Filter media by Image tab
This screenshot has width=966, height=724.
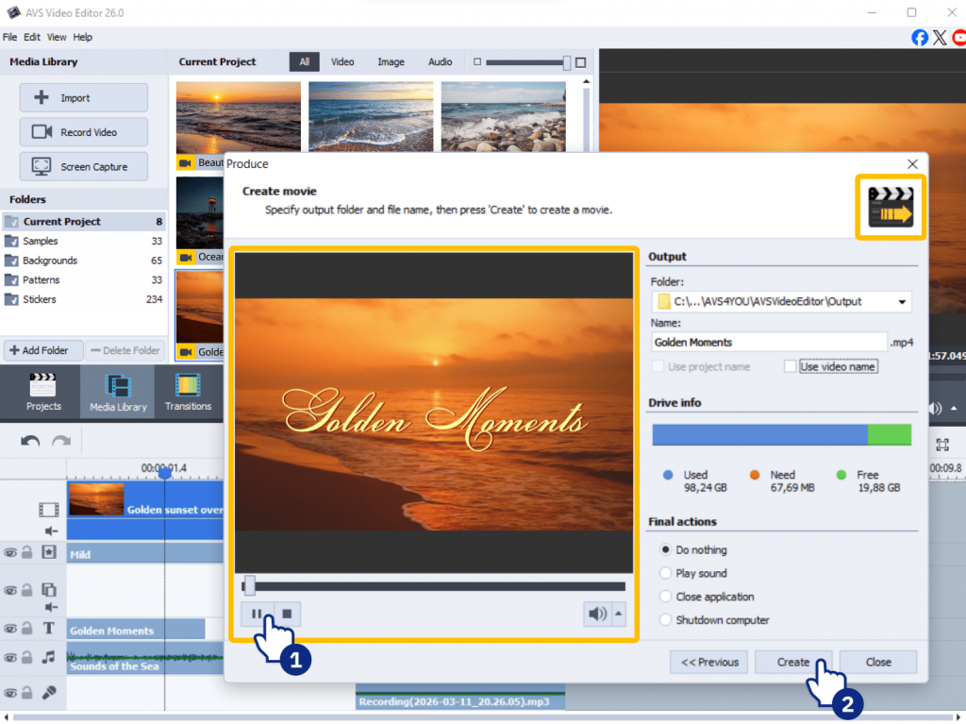(x=391, y=61)
